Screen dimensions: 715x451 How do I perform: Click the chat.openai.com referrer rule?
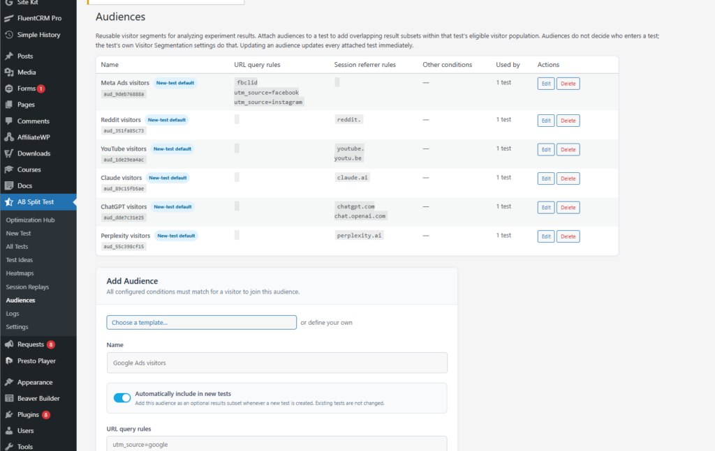point(360,216)
